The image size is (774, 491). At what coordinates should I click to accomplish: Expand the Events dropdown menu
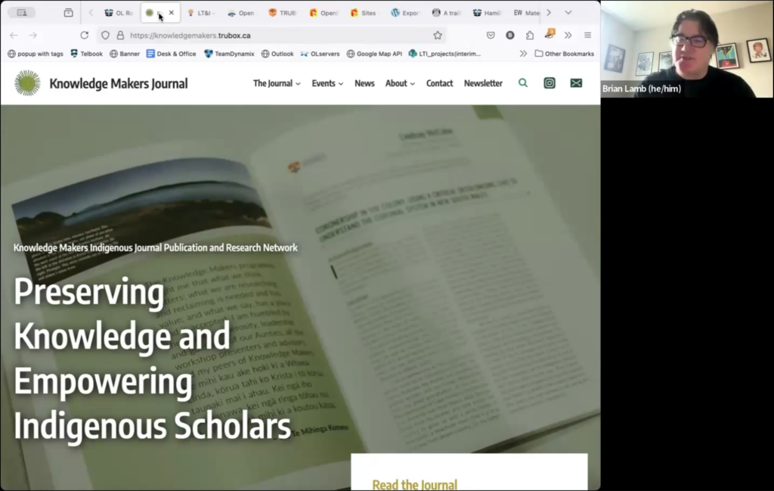point(327,83)
